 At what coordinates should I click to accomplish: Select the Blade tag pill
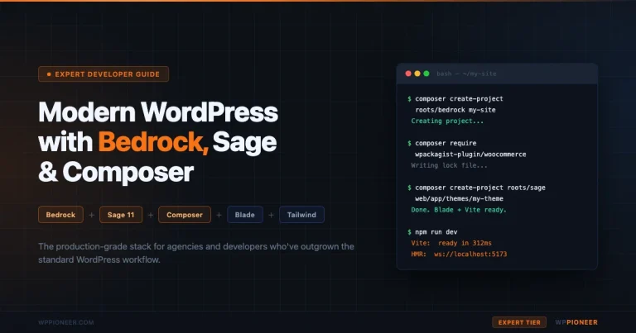(x=245, y=215)
